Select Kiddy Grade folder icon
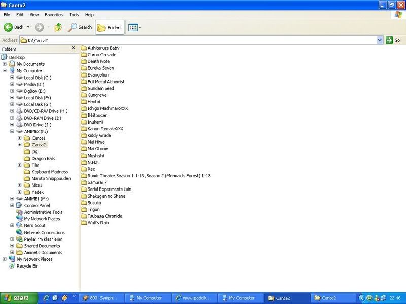The width and height of the screenshot is (406, 304). (84, 135)
